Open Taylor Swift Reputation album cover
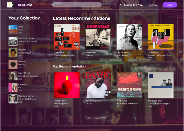 tap(129, 37)
